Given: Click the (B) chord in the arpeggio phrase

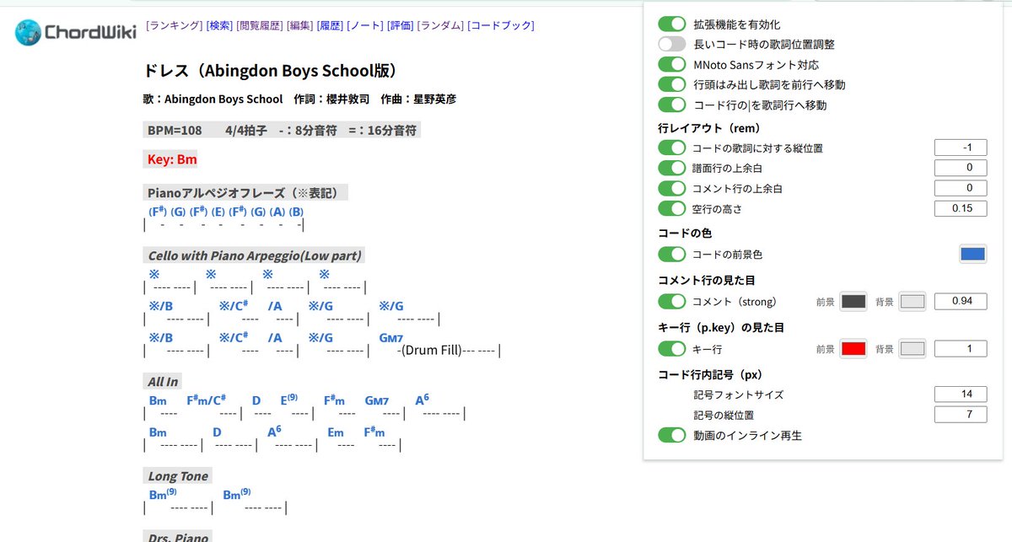Looking at the screenshot, I should pos(296,212).
